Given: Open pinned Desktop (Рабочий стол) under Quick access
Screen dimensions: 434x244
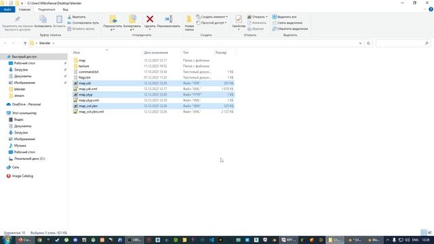Looking at the screenshot, I should click(24, 63).
